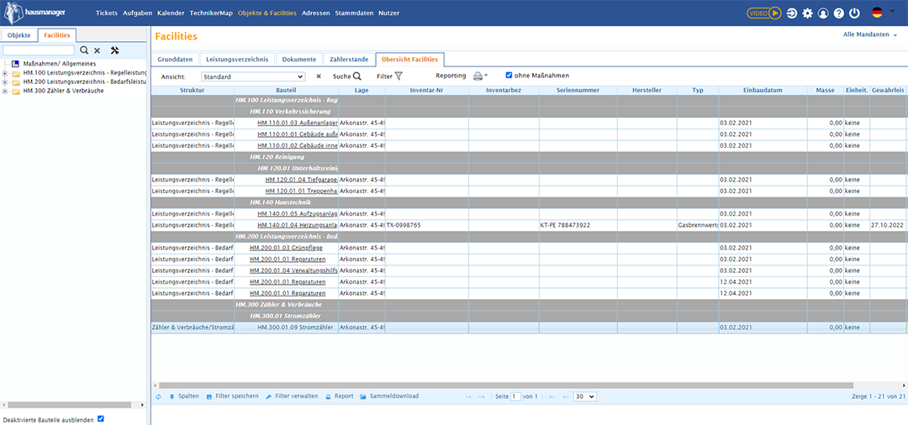Open the help question mark icon
Viewport: 908px width, 425px height.
838,13
